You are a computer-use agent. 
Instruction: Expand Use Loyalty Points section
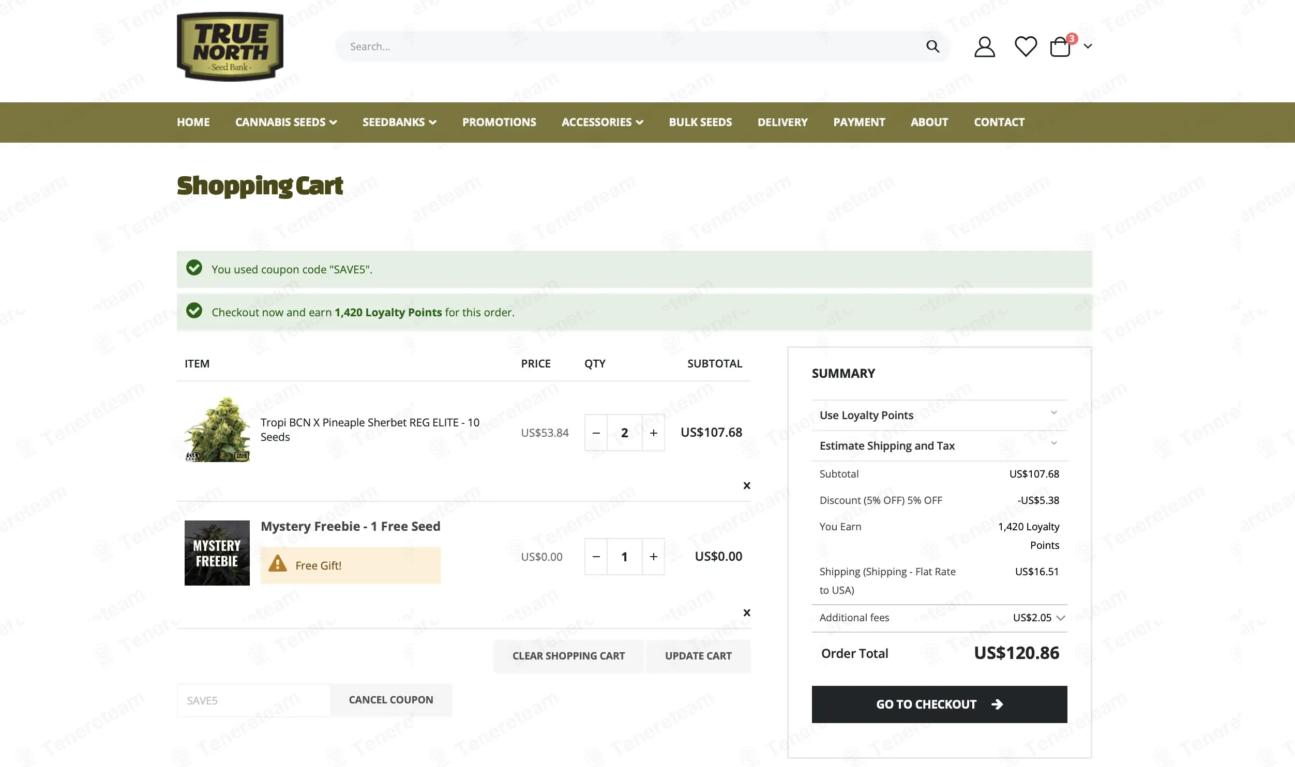pyautogui.click(x=939, y=415)
